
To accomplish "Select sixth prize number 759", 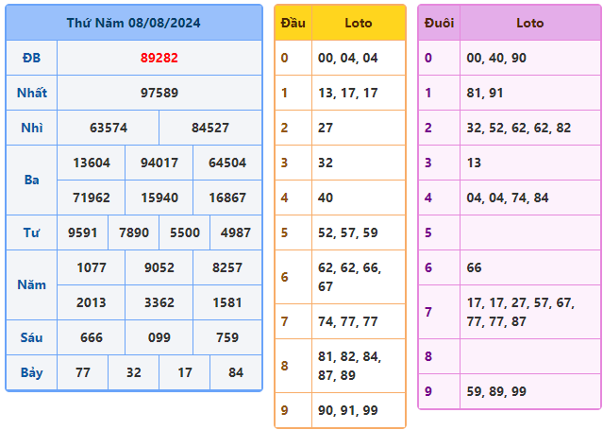I will pos(226,337).
